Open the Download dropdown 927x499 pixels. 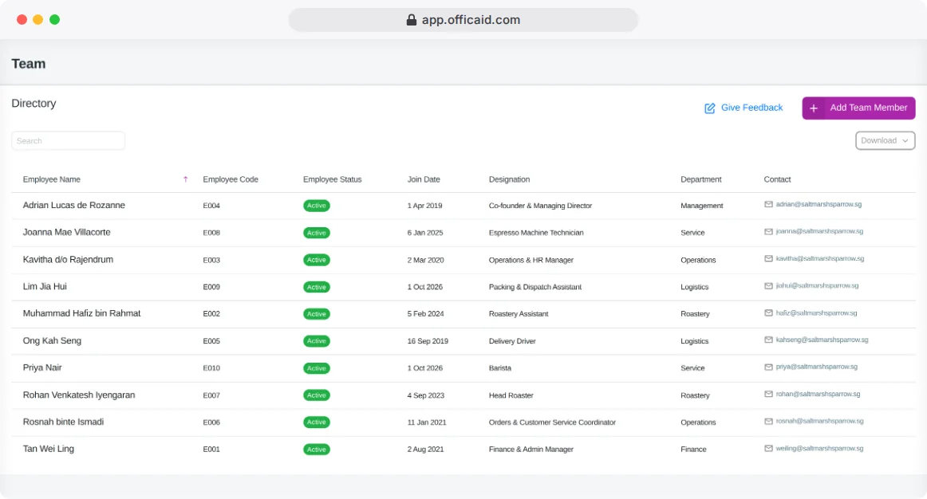point(885,140)
